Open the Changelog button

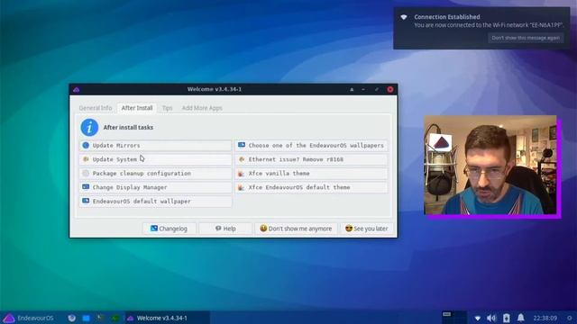click(x=169, y=229)
